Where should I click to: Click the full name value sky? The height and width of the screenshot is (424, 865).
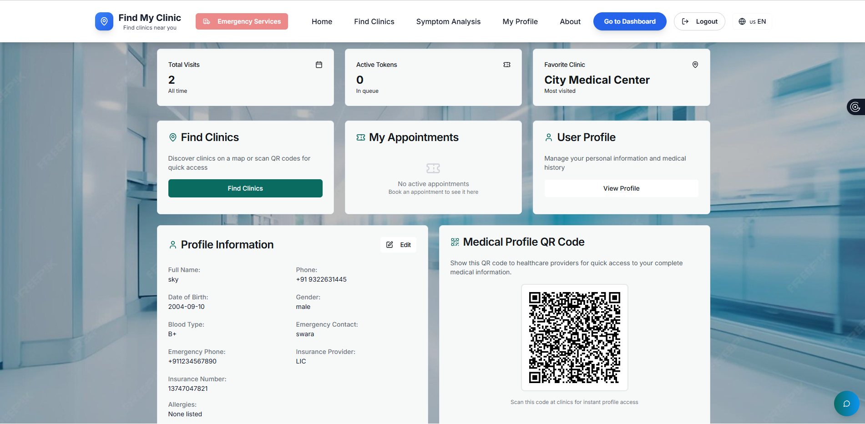point(173,279)
